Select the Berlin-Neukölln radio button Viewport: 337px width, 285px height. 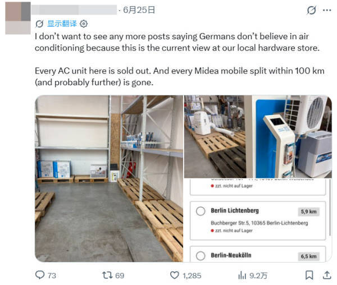[x=201, y=256]
